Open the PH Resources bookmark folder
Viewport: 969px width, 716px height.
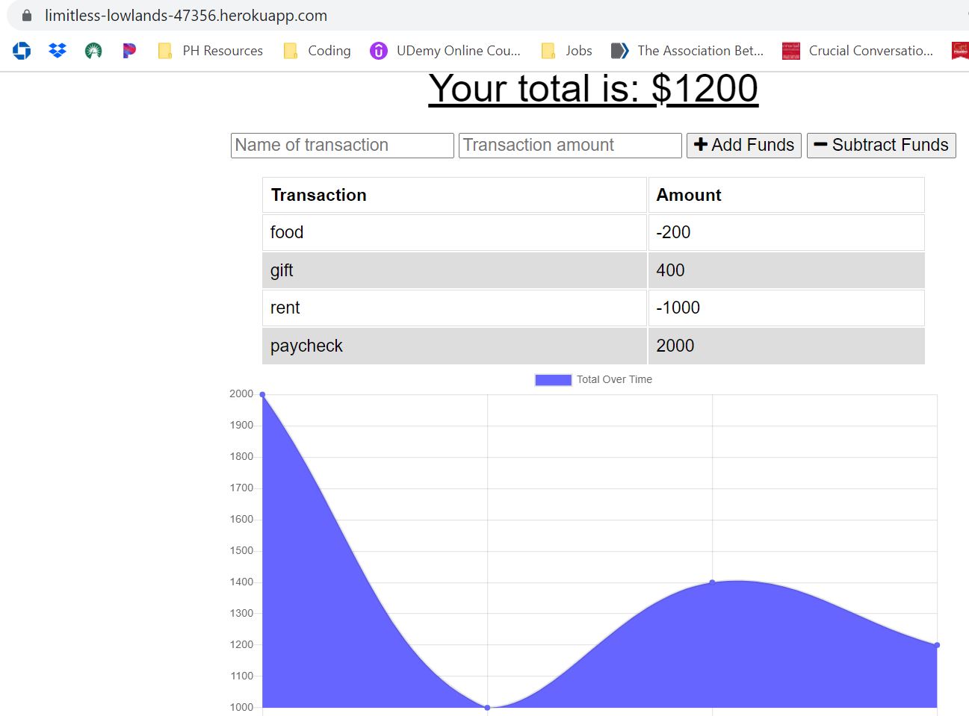tap(210, 51)
